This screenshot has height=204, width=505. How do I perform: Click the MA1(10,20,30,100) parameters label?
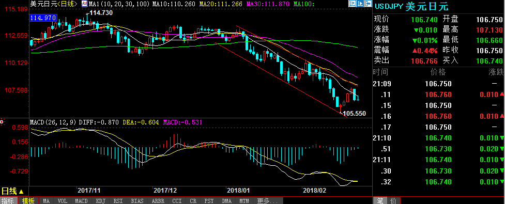pos(119,4)
